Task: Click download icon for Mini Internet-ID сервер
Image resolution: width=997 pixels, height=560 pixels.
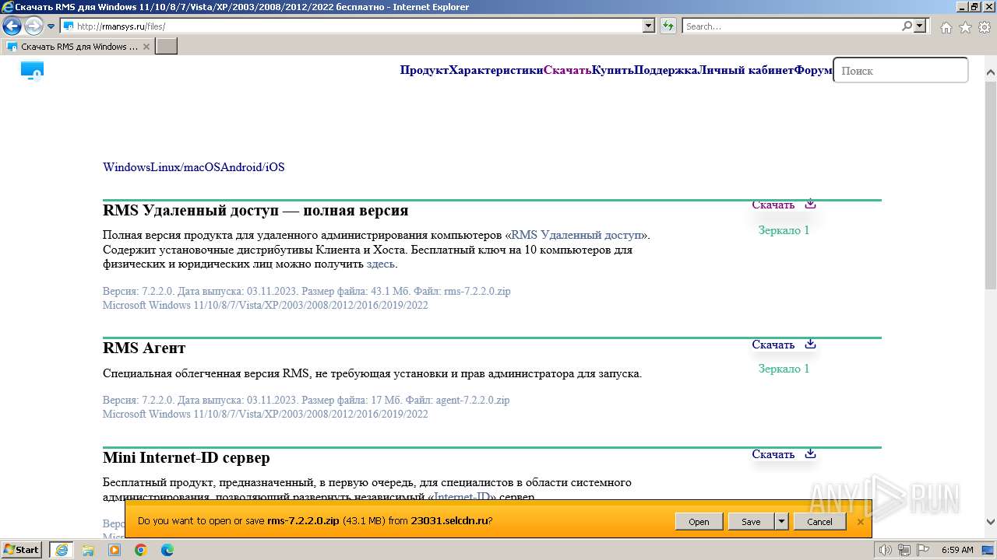Action: point(810,453)
